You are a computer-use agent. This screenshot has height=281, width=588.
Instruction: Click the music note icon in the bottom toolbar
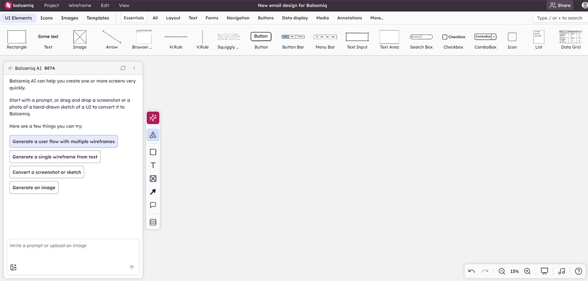(x=562, y=271)
